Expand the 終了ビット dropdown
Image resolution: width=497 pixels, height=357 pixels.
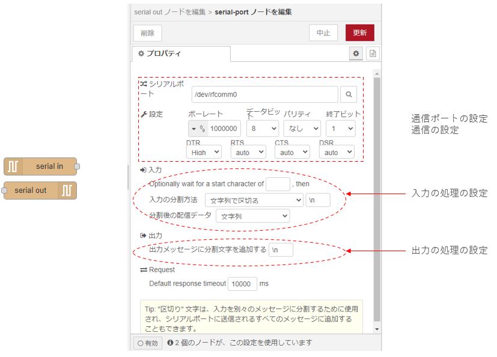coord(341,129)
